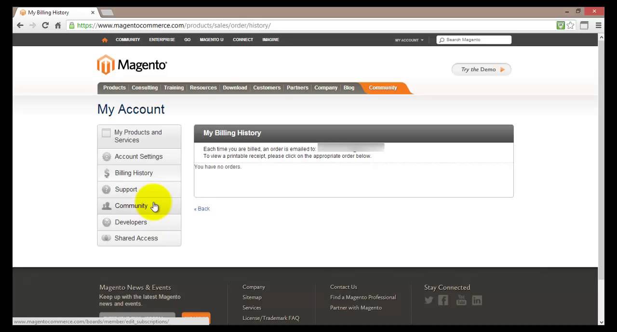617x332 pixels.
Task: Open the Partners nav tab
Action: click(297, 88)
